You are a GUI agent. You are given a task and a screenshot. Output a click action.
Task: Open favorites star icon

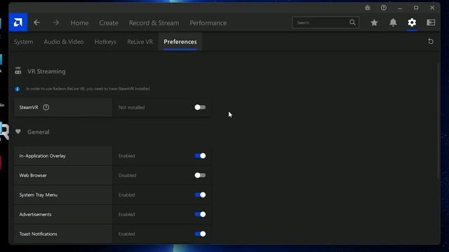374,22
